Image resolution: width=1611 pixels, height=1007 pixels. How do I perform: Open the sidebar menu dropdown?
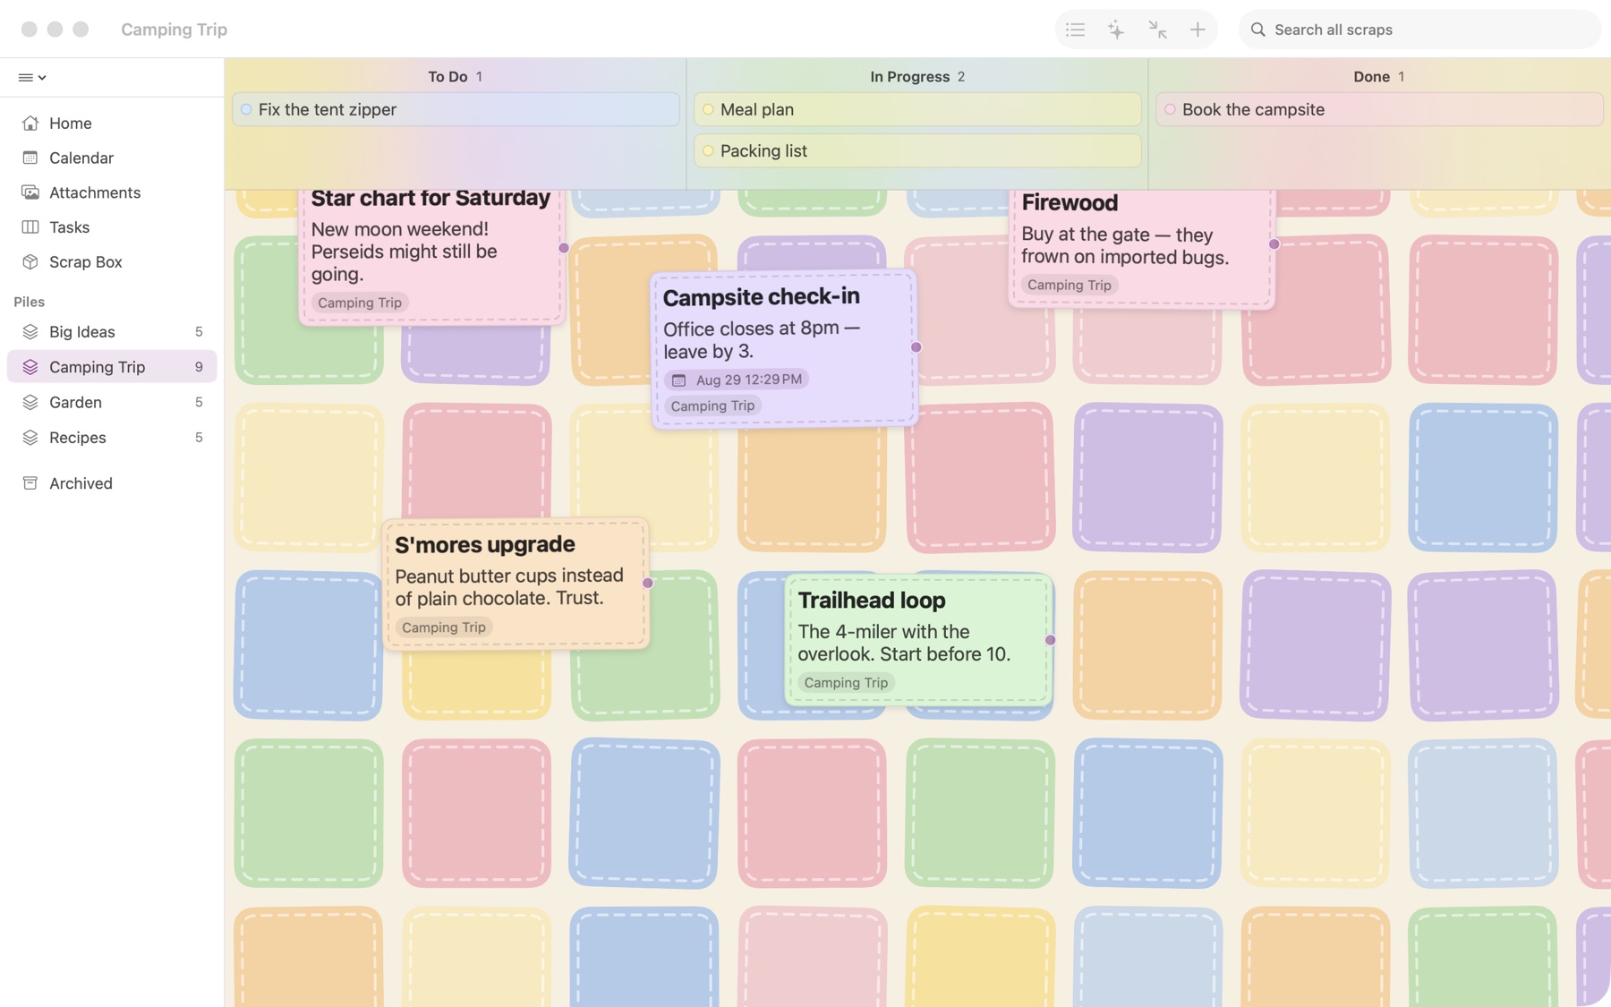tap(32, 78)
